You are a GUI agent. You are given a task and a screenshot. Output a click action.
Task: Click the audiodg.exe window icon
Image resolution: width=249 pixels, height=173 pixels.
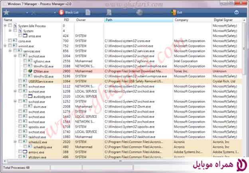point(30,96)
